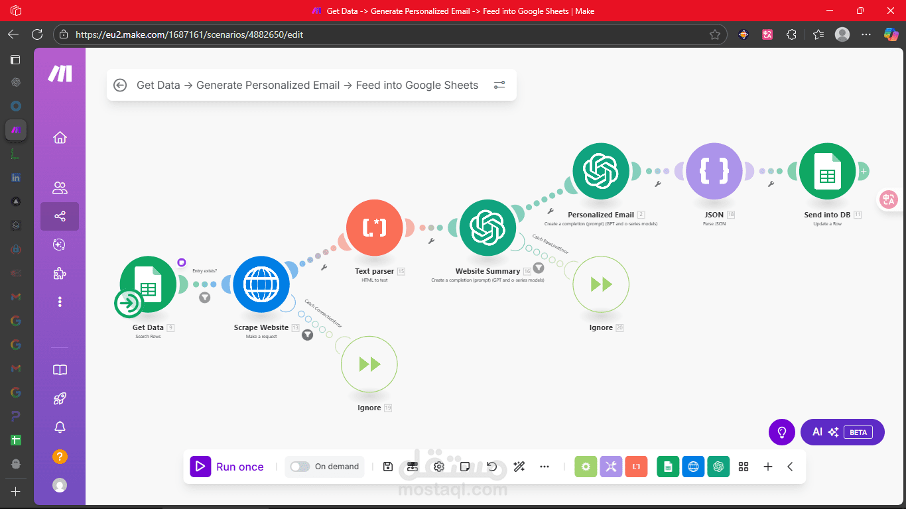This screenshot has height=509, width=906.
Task: Click wrench between Website Summary and Personalized Email
Action: click(x=550, y=211)
